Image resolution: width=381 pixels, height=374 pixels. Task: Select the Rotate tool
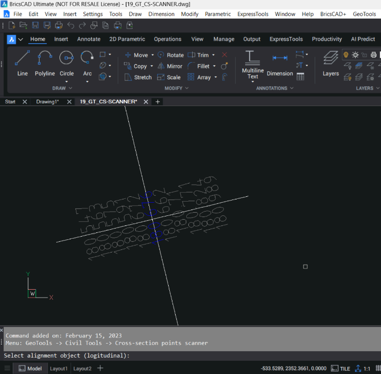(170, 55)
